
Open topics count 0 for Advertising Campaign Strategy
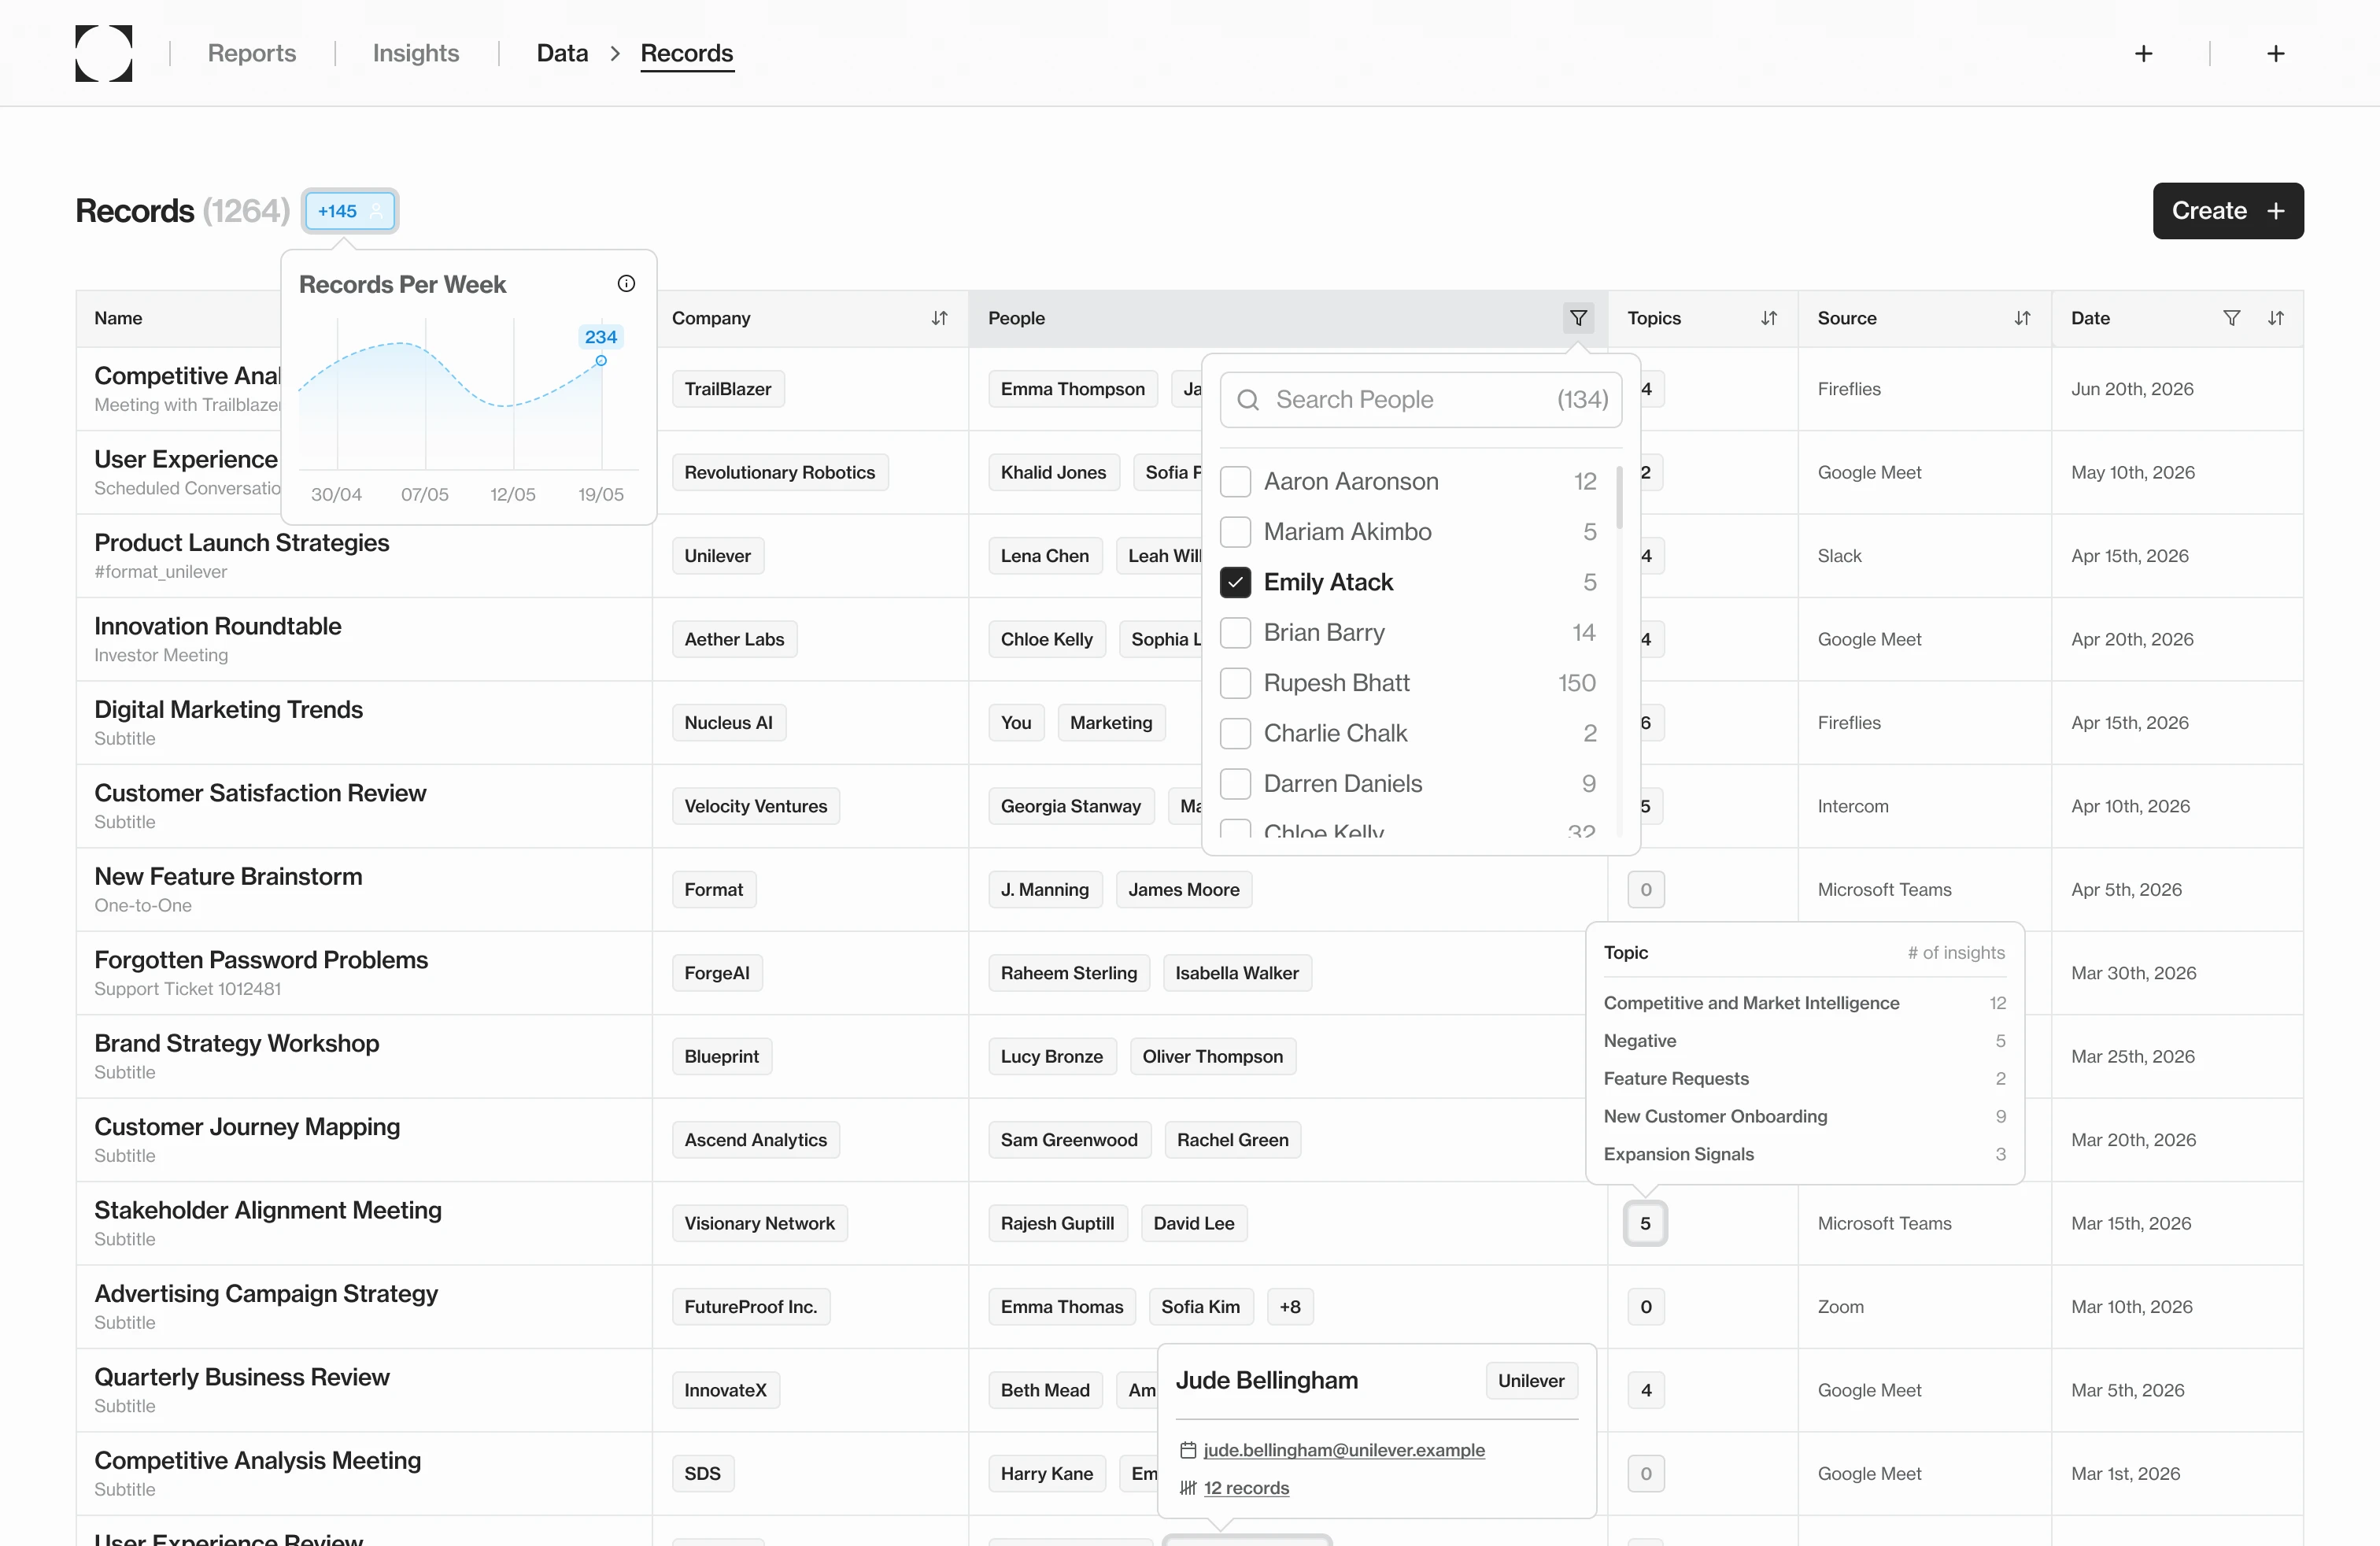click(1646, 1307)
